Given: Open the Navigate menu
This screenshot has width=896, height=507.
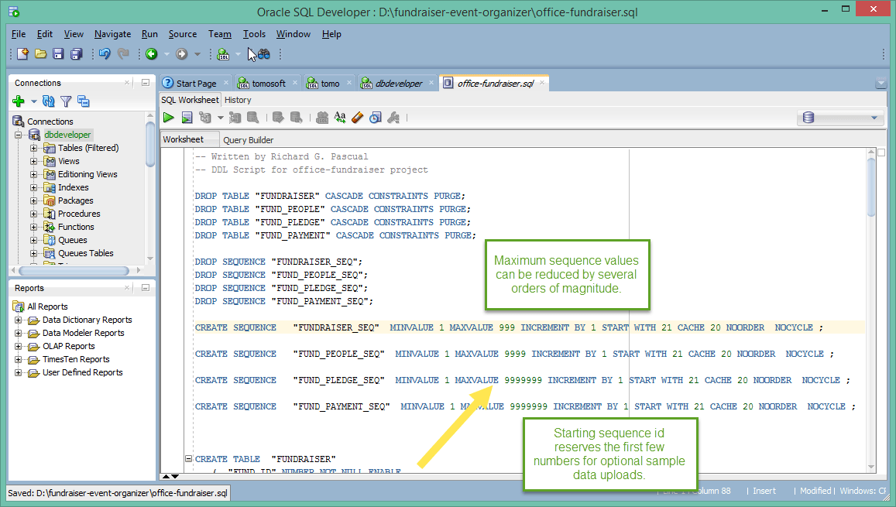Looking at the screenshot, I should (x=112, y=34).
